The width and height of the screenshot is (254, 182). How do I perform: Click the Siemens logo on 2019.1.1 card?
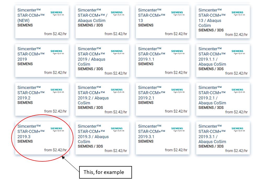click(178, 52)
